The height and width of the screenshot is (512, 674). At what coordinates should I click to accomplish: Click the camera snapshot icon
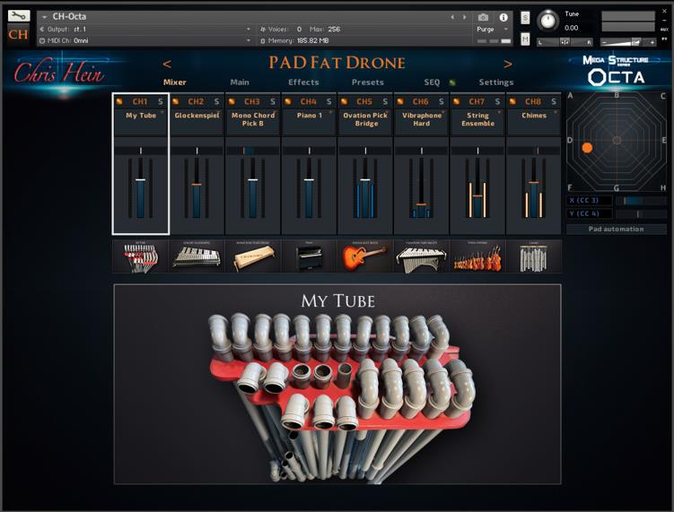coord(484,17)
